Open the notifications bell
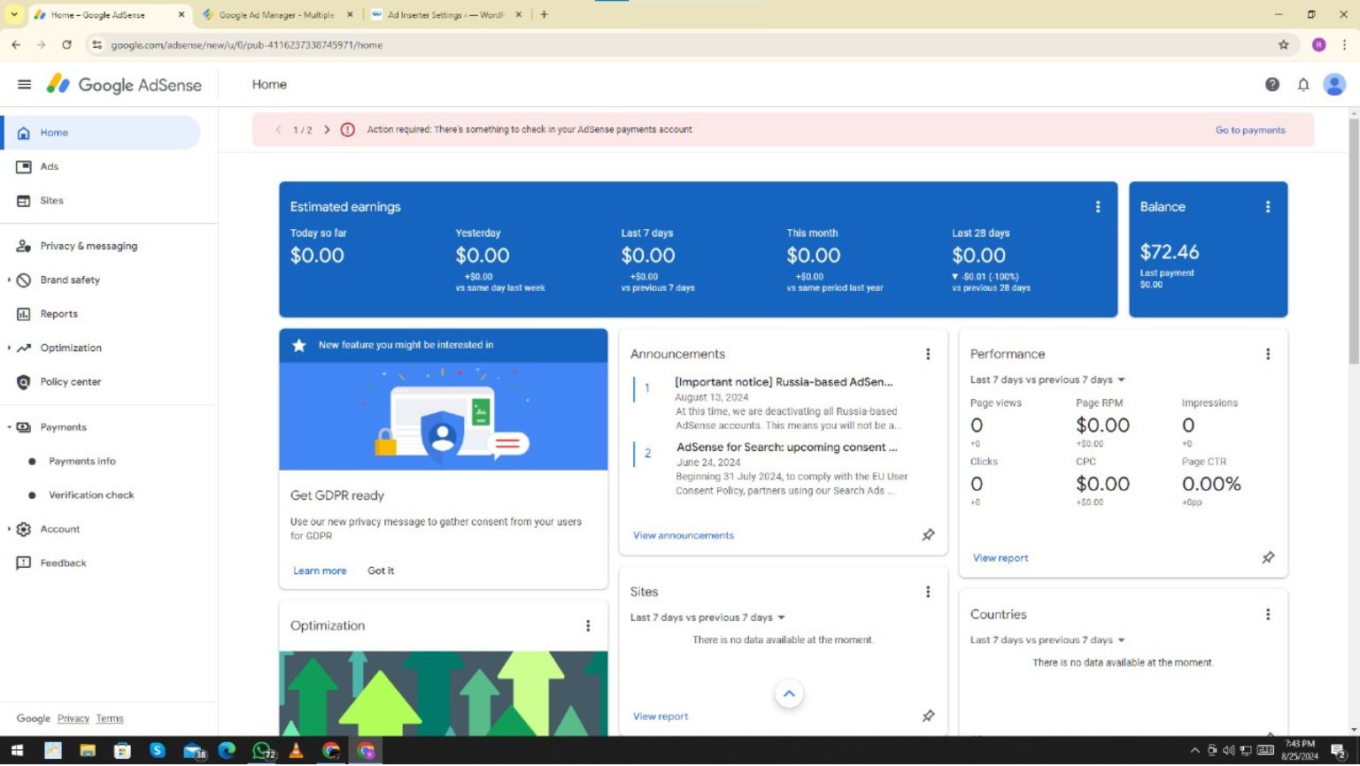 1303,85
